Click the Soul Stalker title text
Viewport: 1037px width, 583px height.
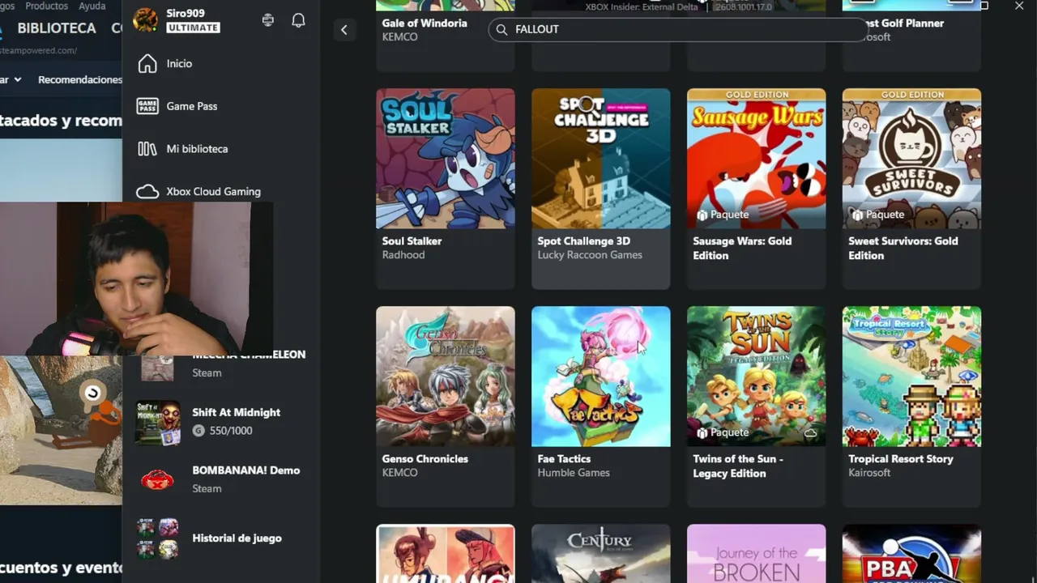(x=412, y=241)
